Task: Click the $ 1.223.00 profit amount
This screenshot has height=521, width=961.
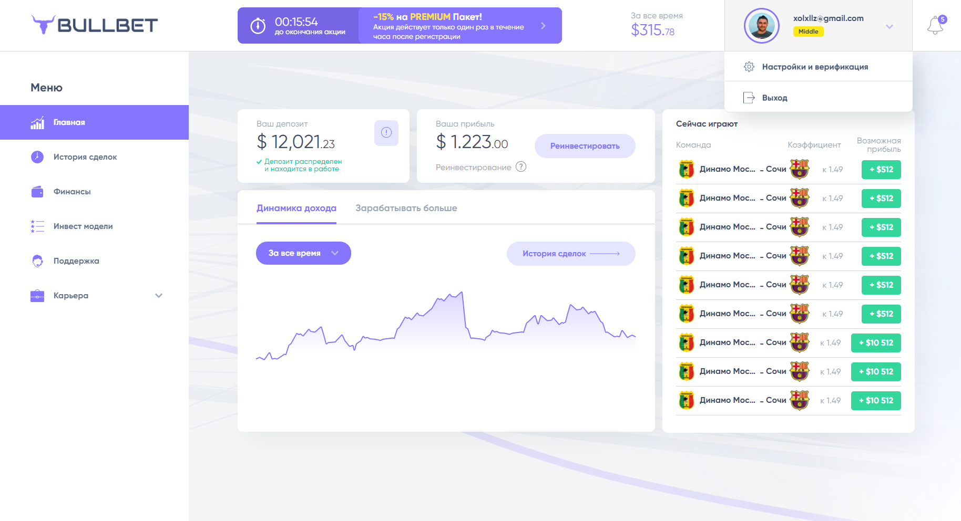Action: (x=472, y=142)
